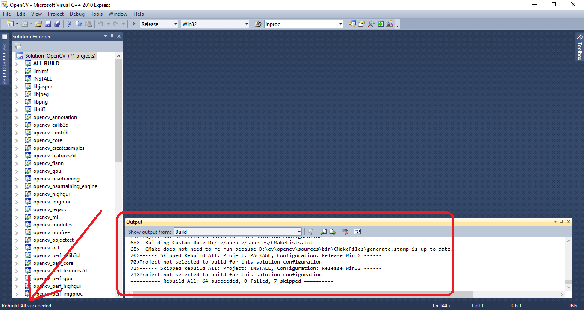Open the File menu

tap(7, 14)
